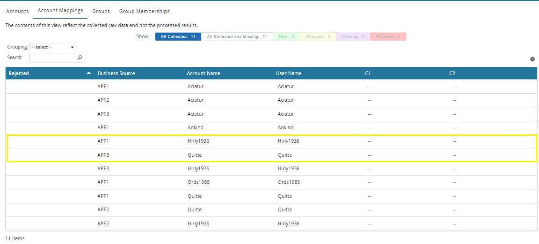Switch to the Accounts tab
This screenshot has height=244, width=539.
pyautogui.click(x=17, y=11)
